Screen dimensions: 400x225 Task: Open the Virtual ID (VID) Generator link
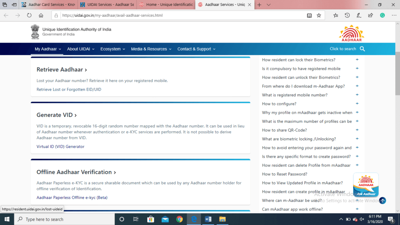tap(60, 146)
